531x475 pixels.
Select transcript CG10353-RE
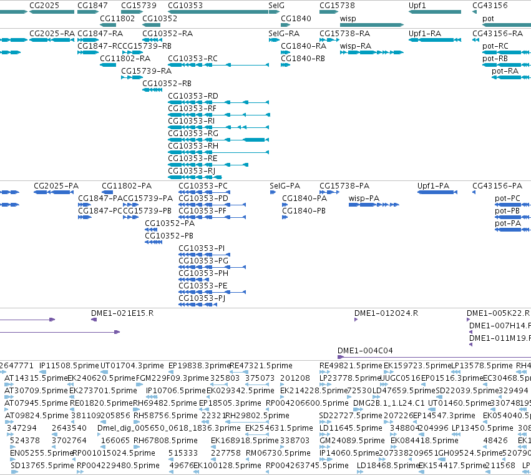click(x=208, y=165)
